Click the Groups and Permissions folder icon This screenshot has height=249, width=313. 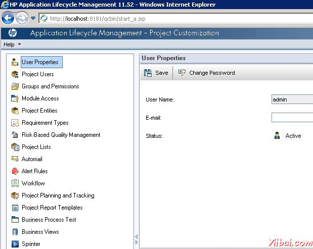coord(15,86)
